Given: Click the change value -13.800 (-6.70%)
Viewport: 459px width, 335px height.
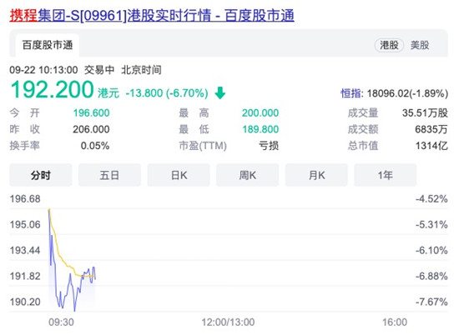Looking at the screenshot, I should pyautogui.click(x=167, y=93).
